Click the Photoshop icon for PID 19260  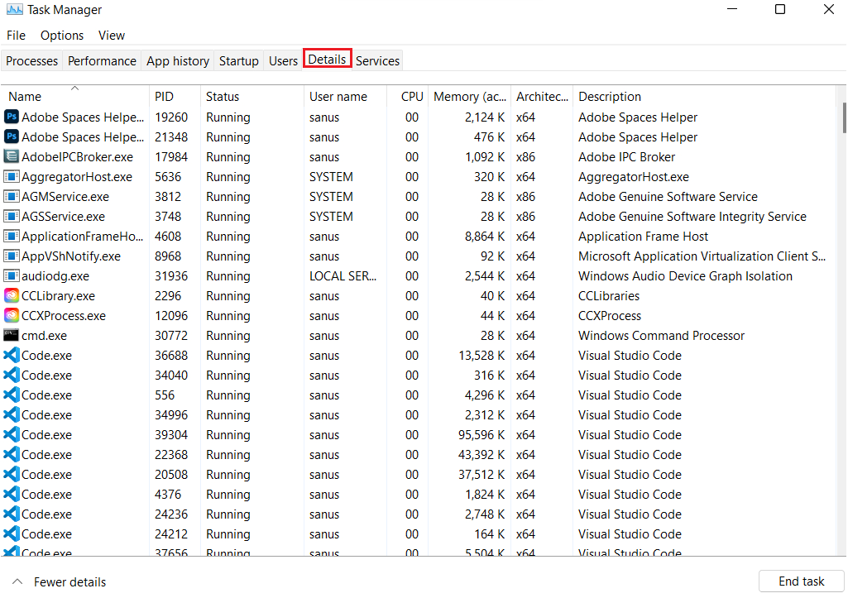pyautogui.click(x=12, y=117)
